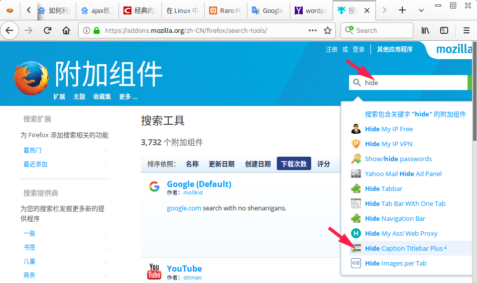Open the Library icon in toolbar
This screenshot has height=283, width=477.
click(x=425, y=30)
